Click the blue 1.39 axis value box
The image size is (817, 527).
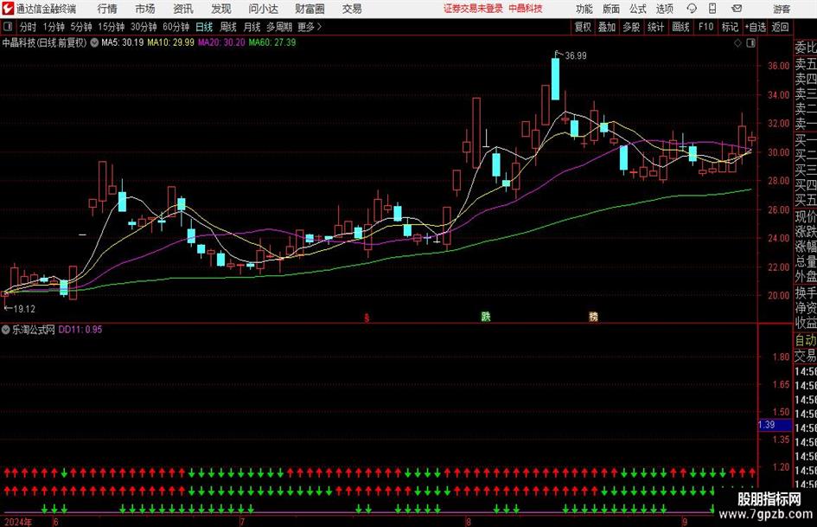775,425
